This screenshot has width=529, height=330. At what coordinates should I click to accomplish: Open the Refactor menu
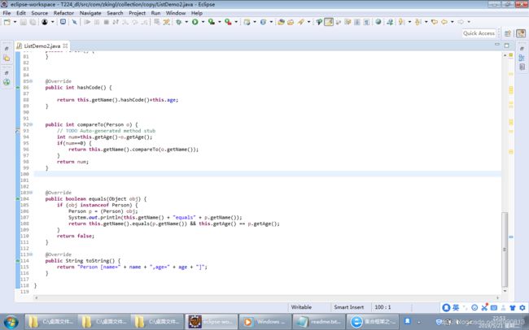click(x=63, y=13)
